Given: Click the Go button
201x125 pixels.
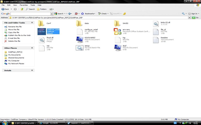Looking at the screenshot, I should point(195,17).
